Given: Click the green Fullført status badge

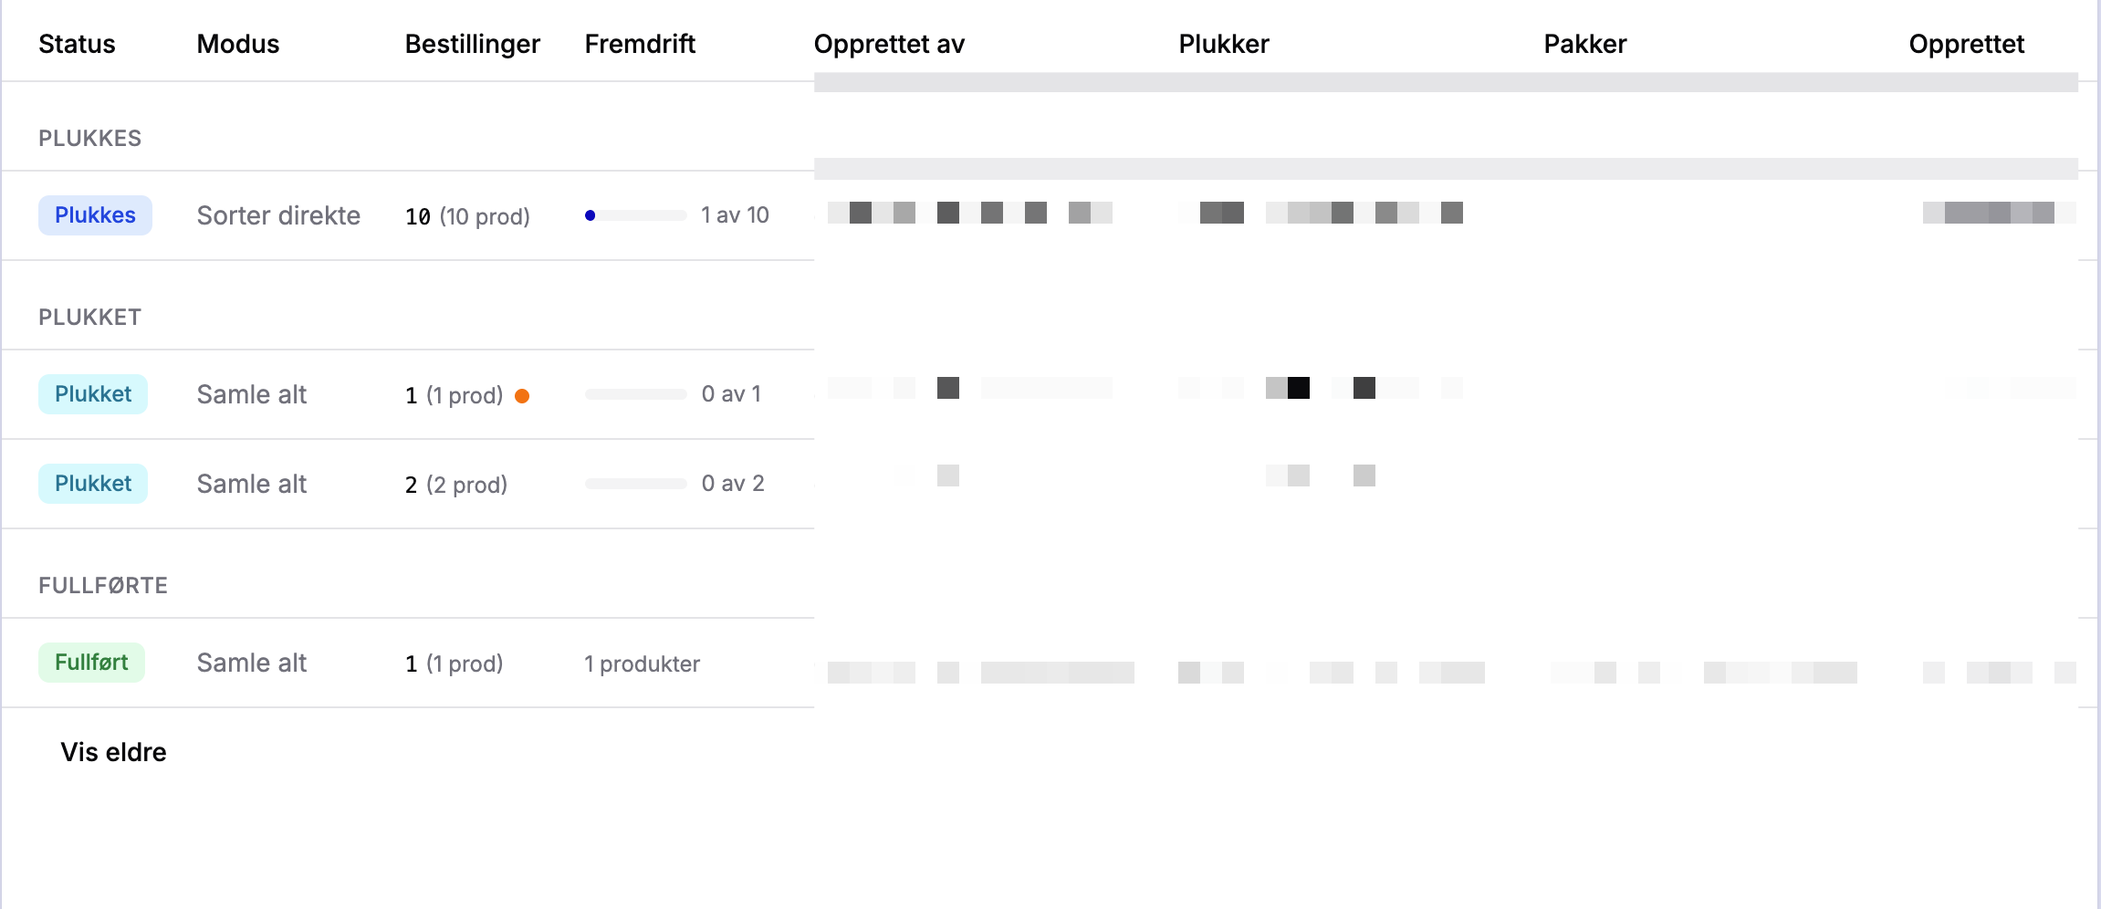Looking at the screenshot, I should 91,663.
